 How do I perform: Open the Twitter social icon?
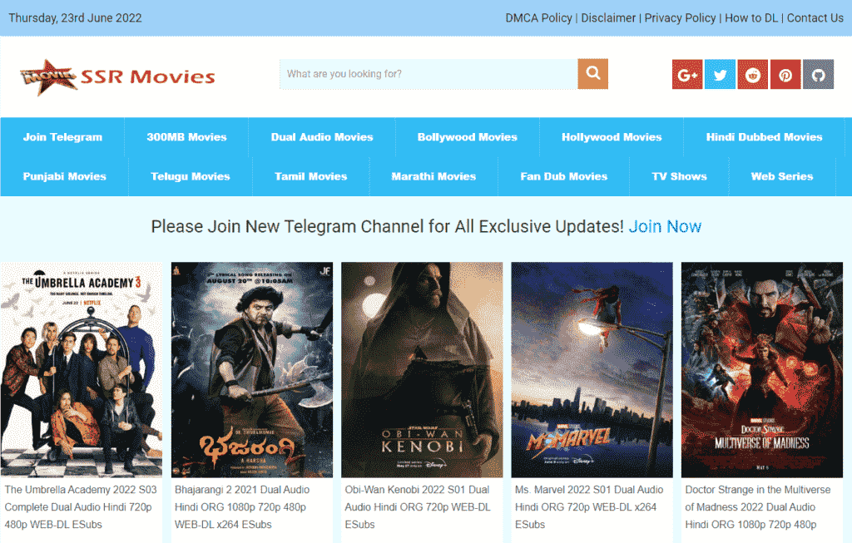click(x=720, y=74)
